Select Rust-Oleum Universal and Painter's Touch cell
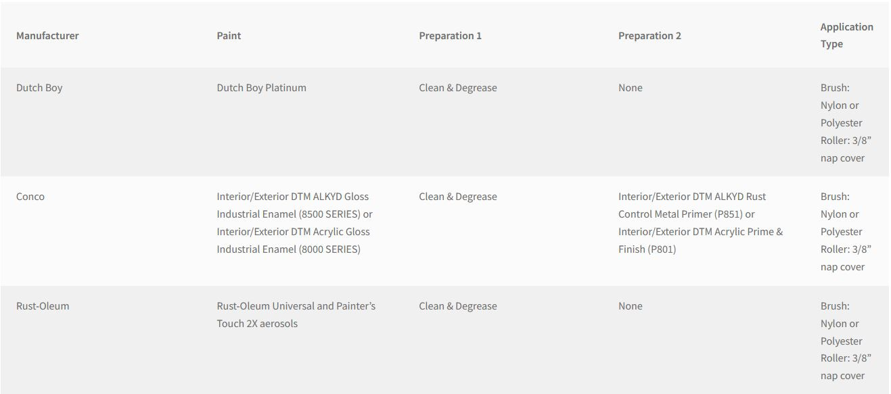 pos(296,315)
